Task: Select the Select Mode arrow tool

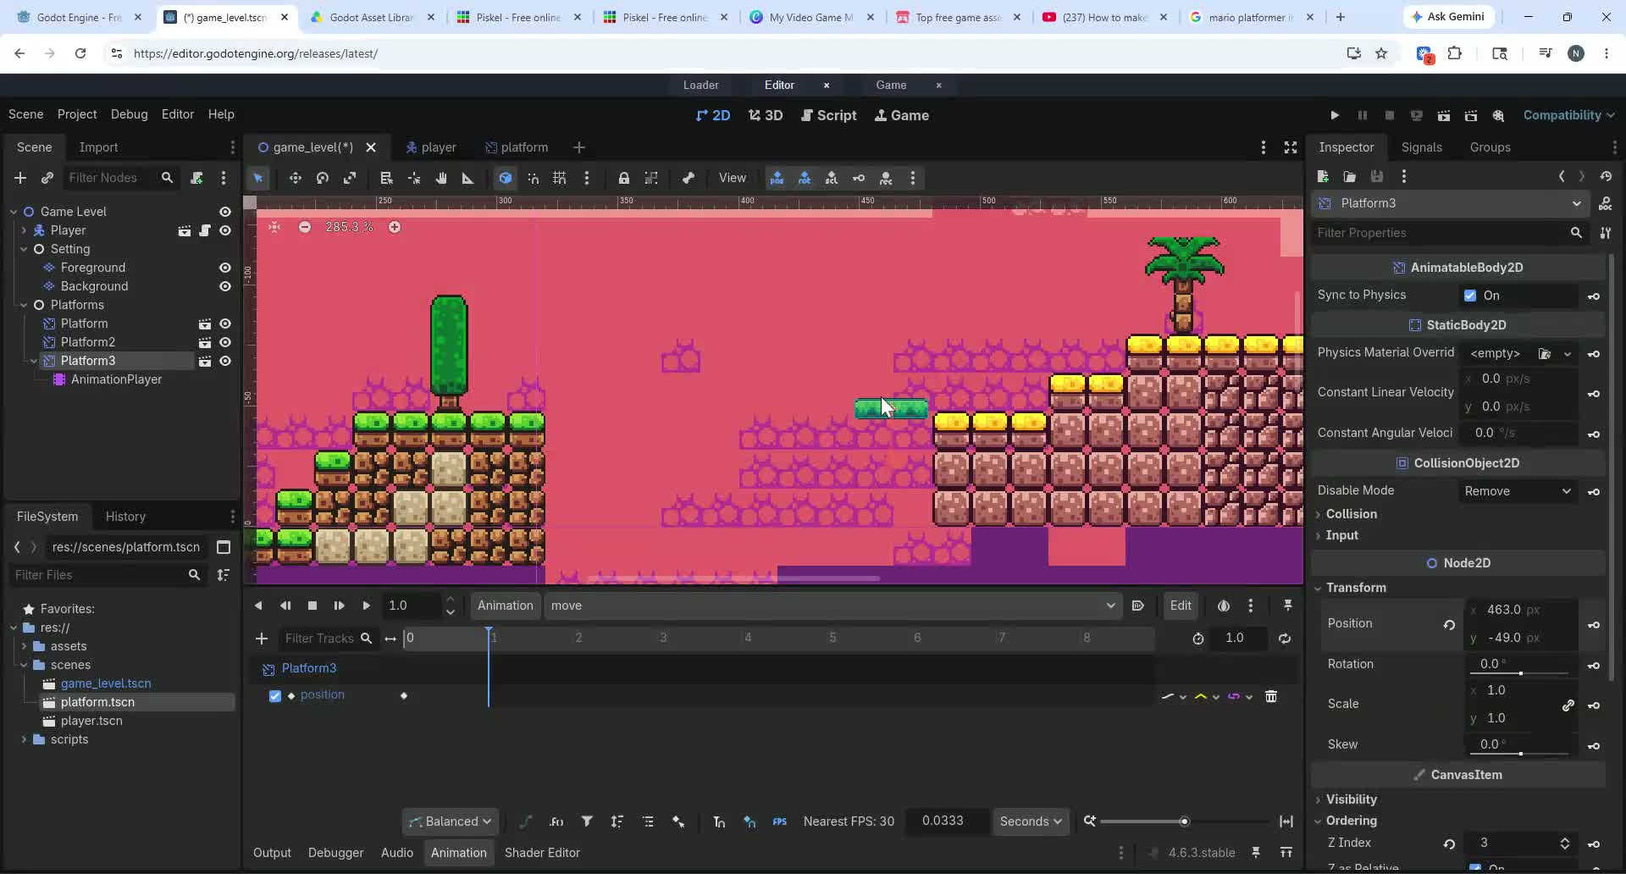Action: 258,178
